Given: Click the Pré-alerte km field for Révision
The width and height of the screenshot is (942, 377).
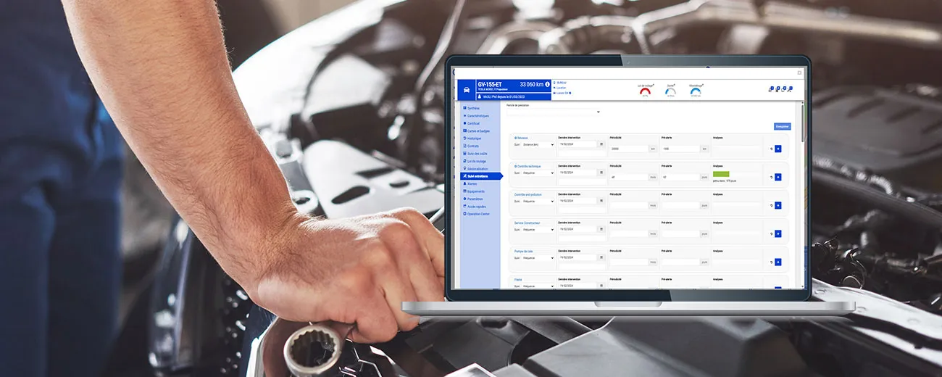Looking at the screenshot, I should click(x=680, y=149).
